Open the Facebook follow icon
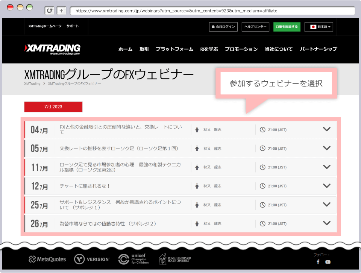 (318, 262)
